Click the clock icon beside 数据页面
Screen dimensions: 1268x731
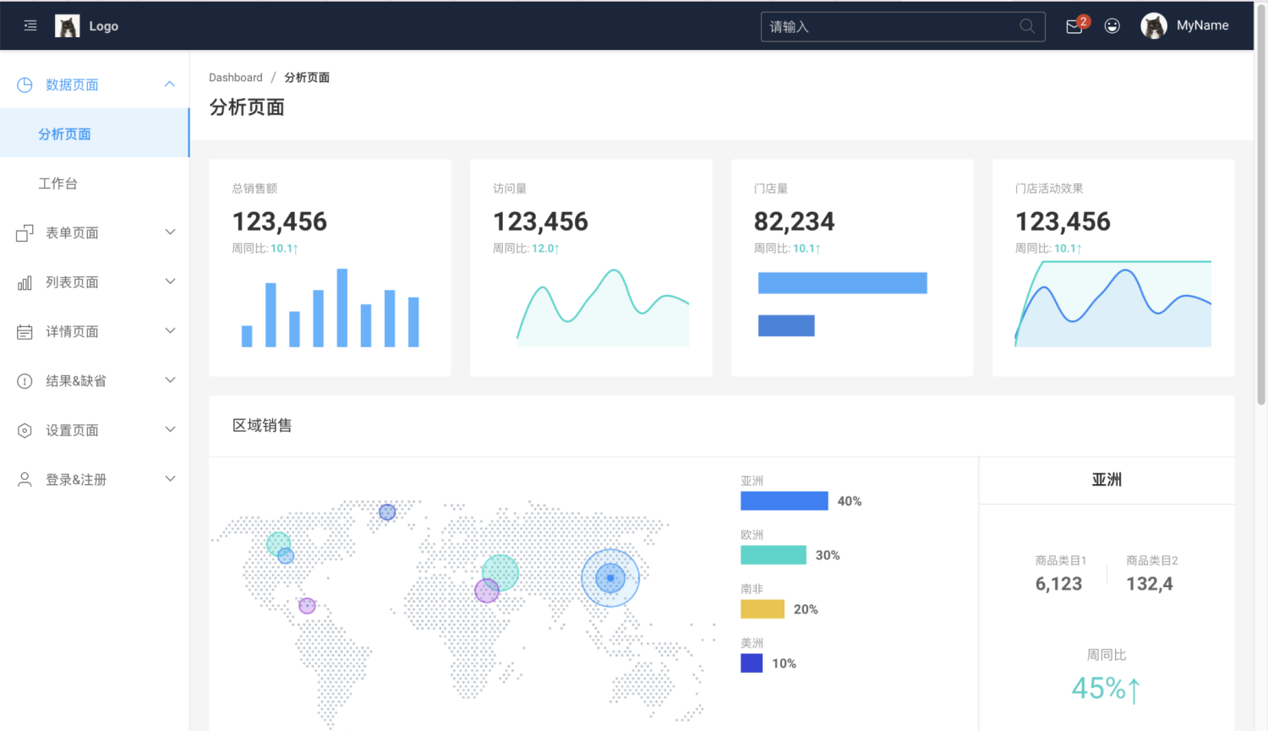click(x=25, y=84)
